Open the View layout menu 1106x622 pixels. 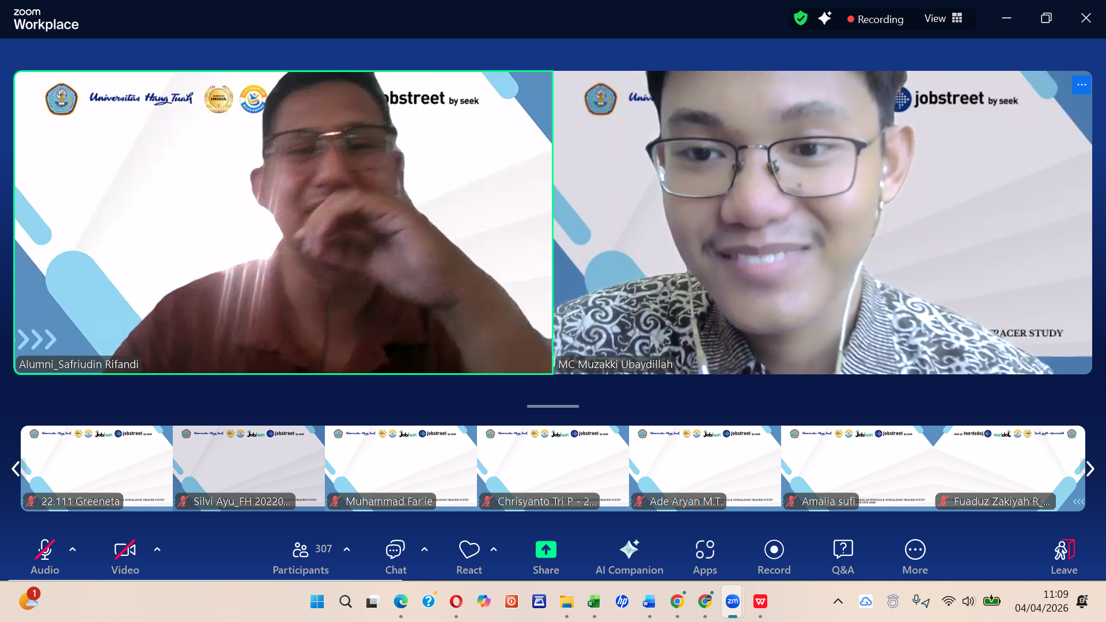click(x=944, y=18)
